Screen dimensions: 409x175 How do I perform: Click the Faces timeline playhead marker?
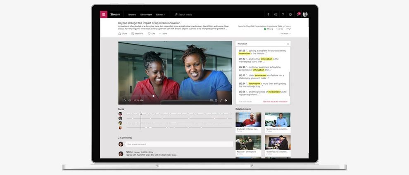(141, 114)
